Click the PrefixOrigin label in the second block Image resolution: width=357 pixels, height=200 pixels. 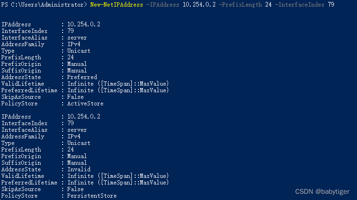tap(21, 156)
